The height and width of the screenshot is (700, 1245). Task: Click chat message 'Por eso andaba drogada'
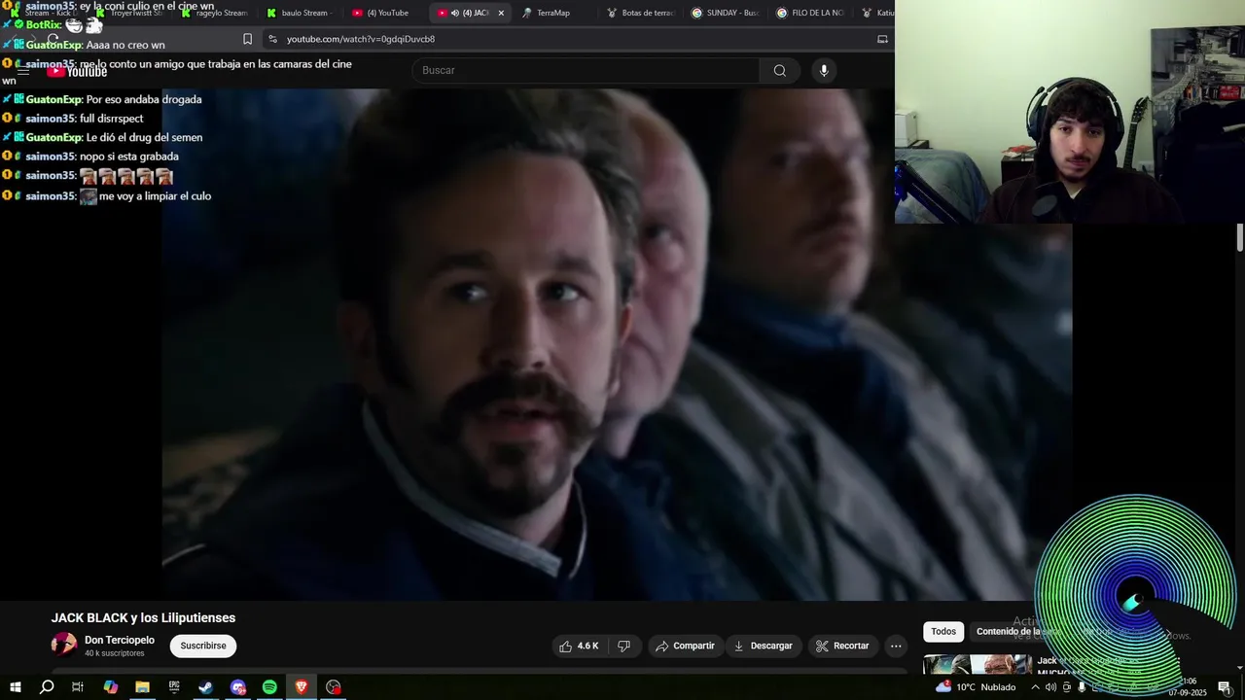[144, 99]
